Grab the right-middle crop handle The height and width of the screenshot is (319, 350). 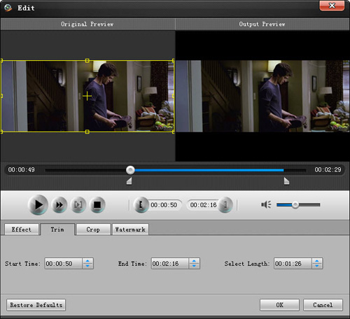(x=173, y=96)
